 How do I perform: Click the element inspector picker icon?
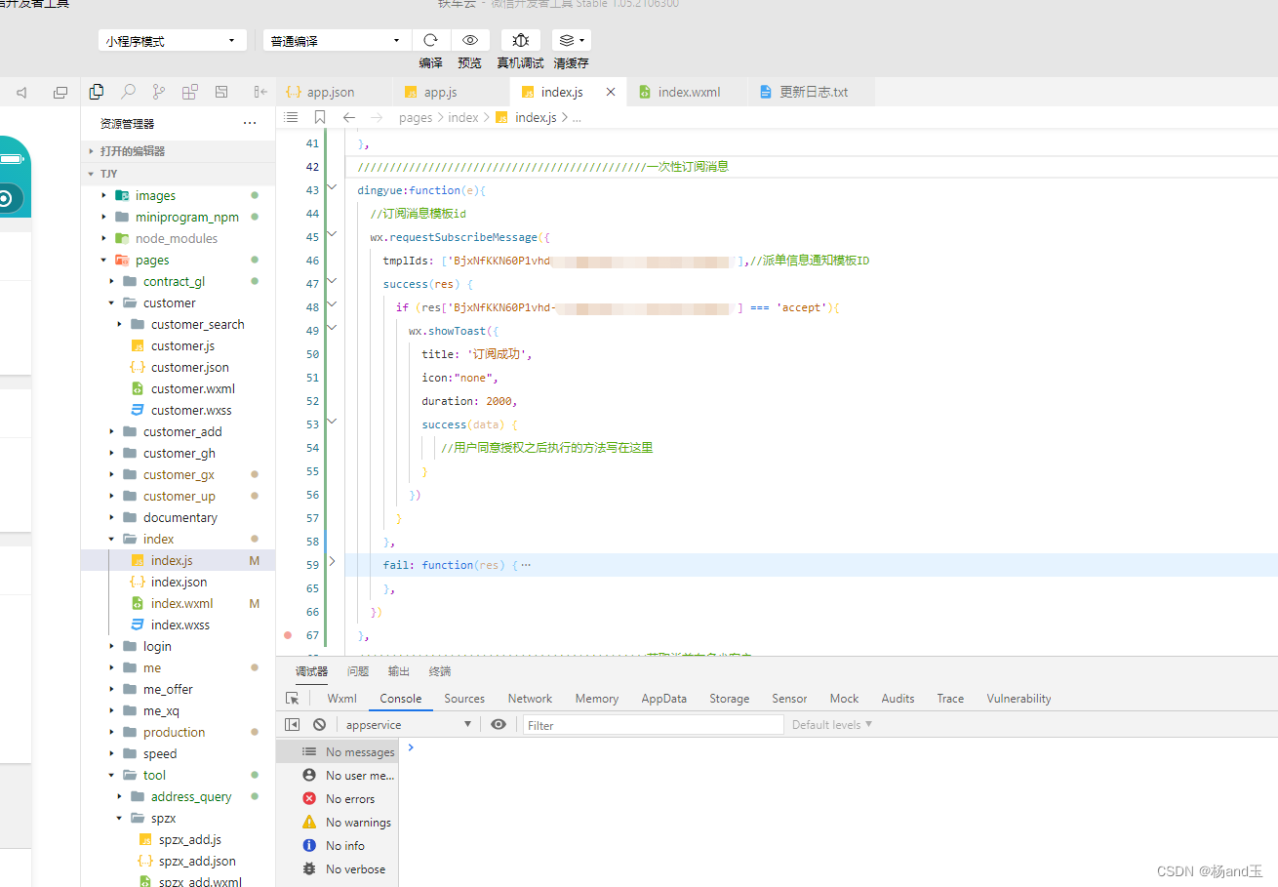292,699
